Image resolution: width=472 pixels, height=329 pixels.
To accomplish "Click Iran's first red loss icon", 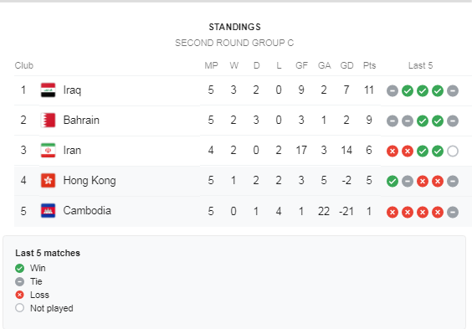I will pyautogui.click(x=392, y=151).
